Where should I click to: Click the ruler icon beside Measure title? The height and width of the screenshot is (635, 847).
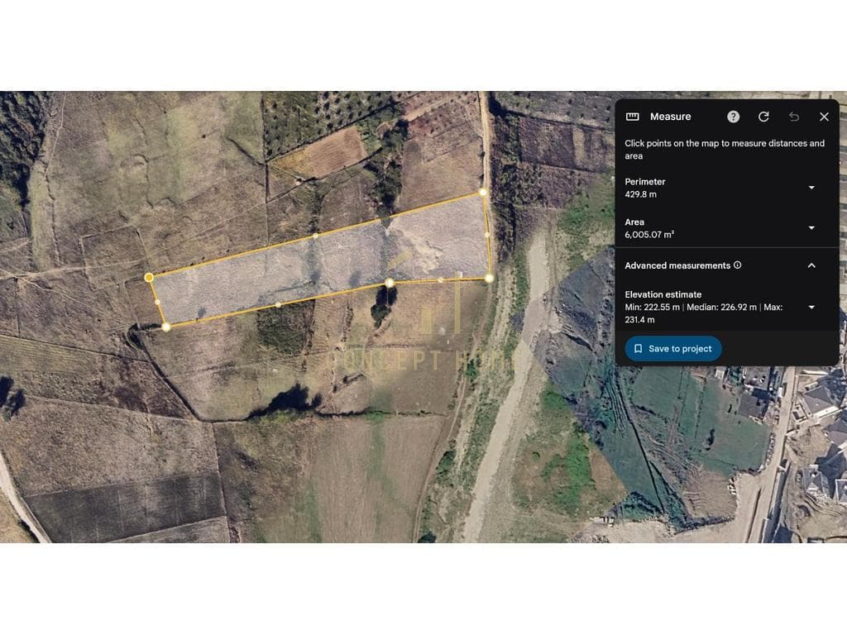pyautogui.click(x=632, y=117)
